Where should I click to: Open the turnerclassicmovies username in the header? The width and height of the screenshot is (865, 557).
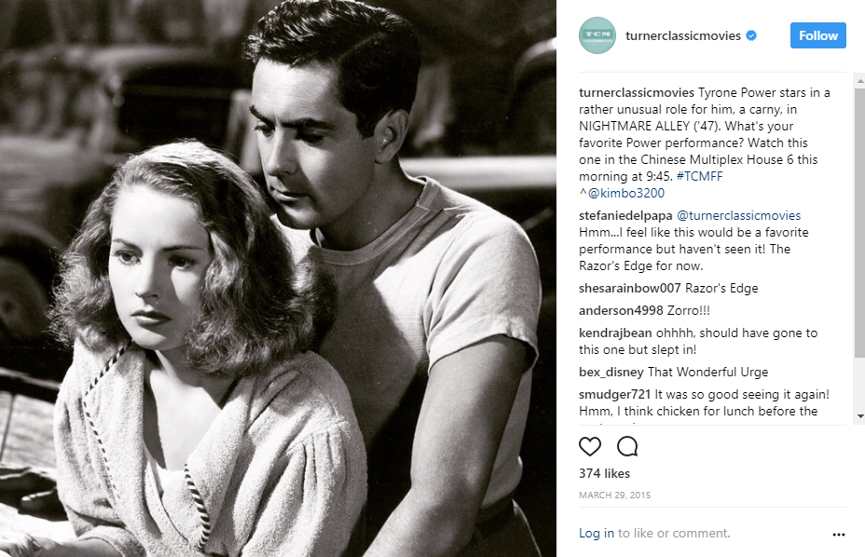(x=683, y=35)
